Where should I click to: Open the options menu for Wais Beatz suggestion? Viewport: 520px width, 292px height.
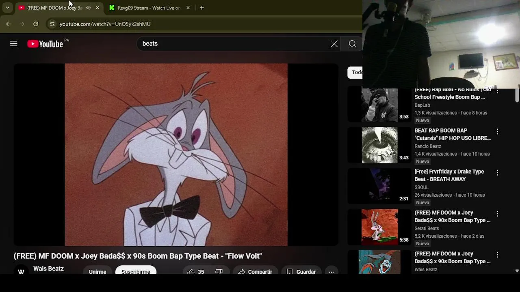click(x=497, y=255)
